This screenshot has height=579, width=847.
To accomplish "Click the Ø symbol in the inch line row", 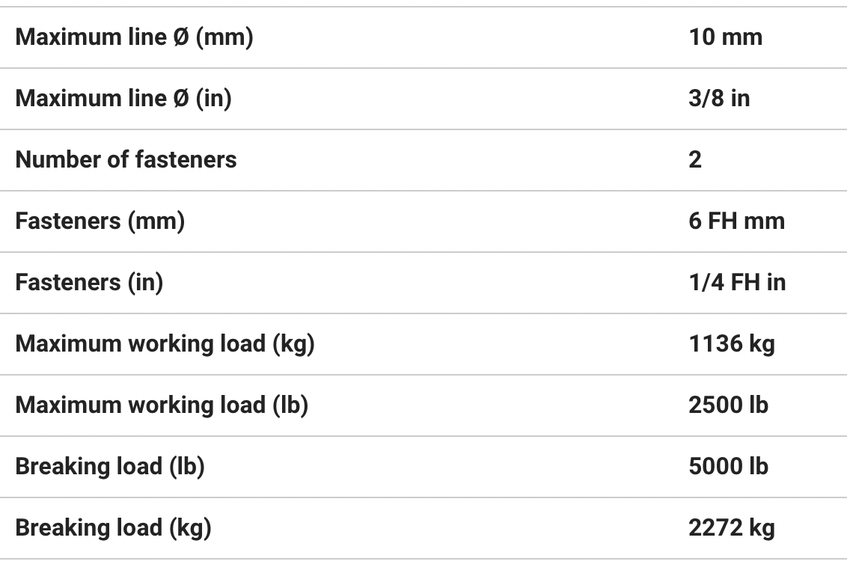I will pyautogui.click(x=180, y=98).
